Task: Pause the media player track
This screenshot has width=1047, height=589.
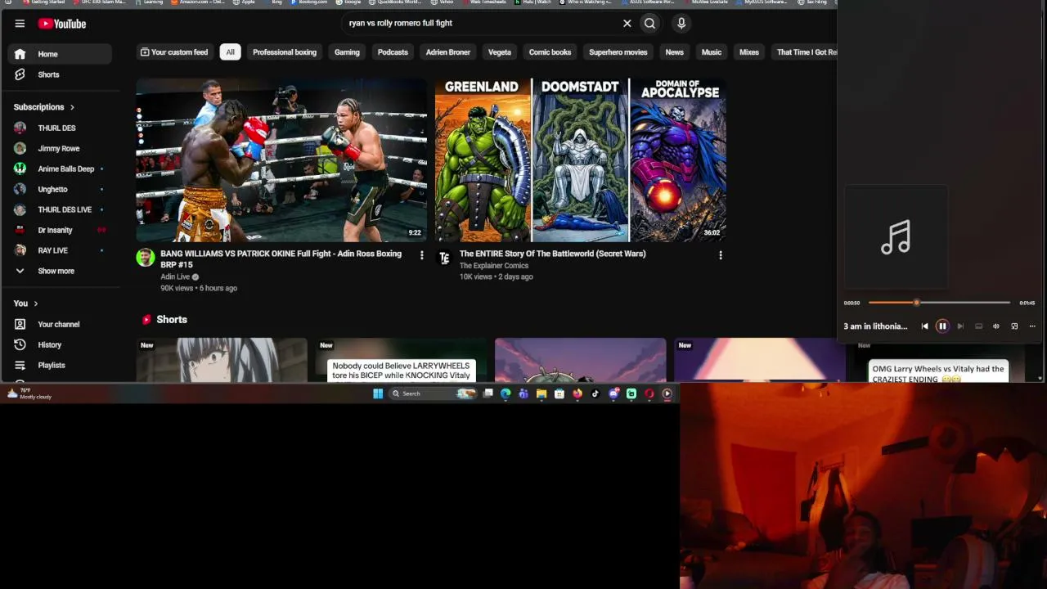Action: pos(942,326)
